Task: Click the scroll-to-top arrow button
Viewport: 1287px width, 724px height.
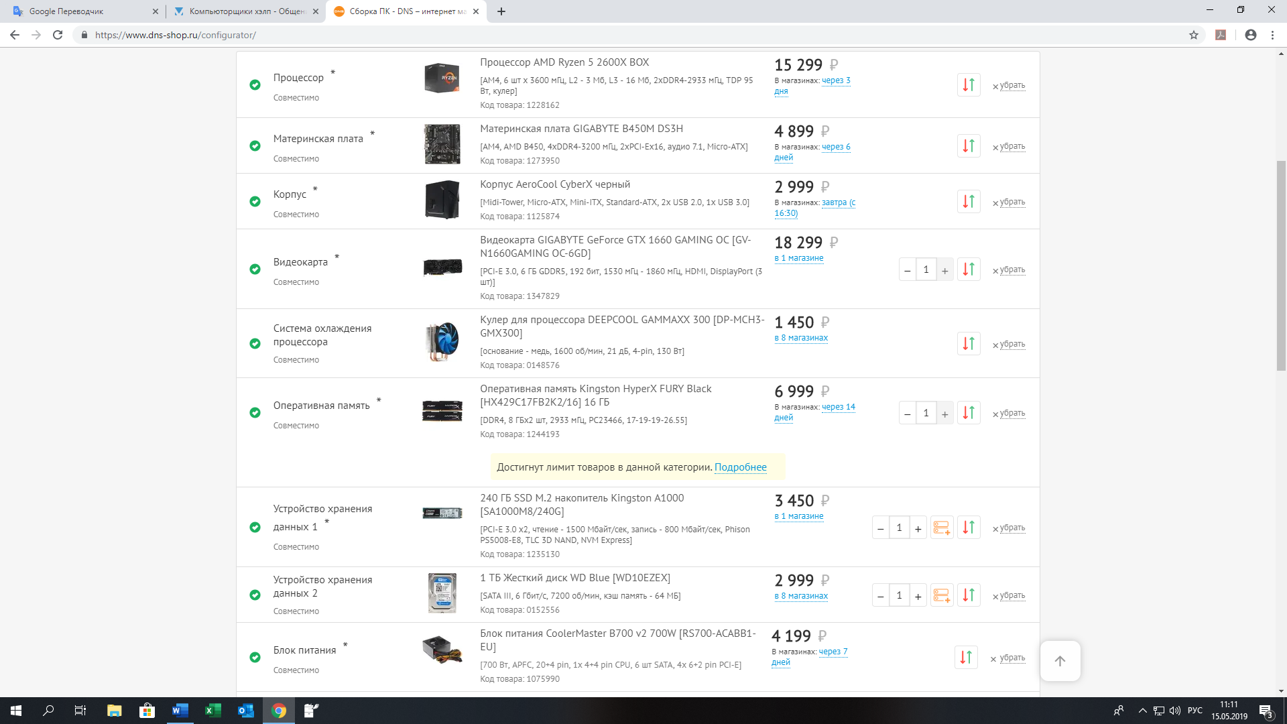Action: [1060, 661]
